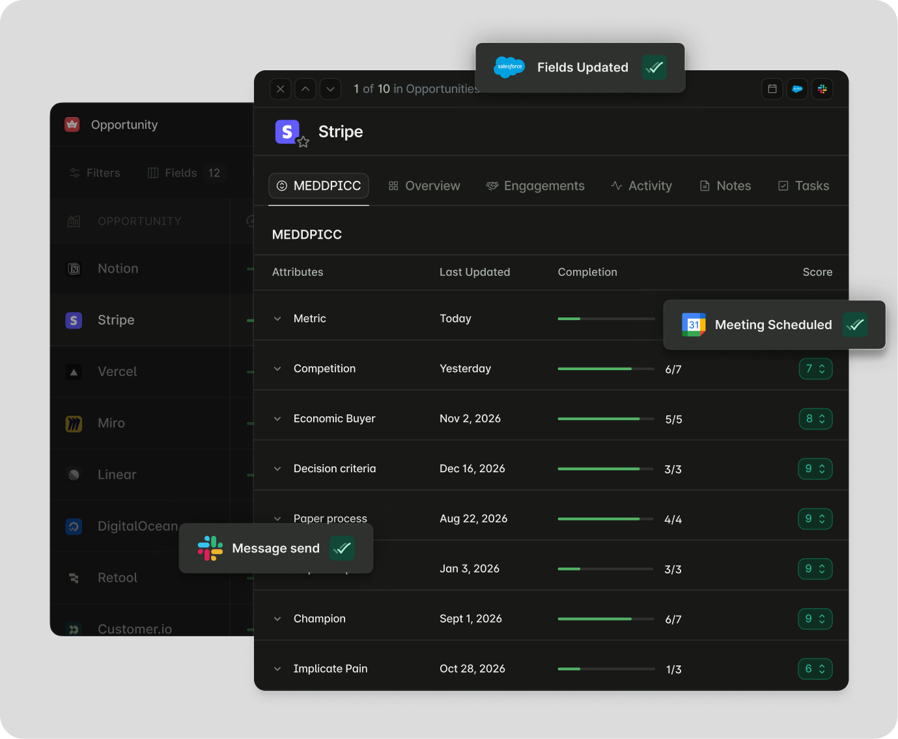Viewport: 898px width, 739px height.
Task: Click the green checkmark on Meeting Scheduled toast
Action: click(856, 325)
